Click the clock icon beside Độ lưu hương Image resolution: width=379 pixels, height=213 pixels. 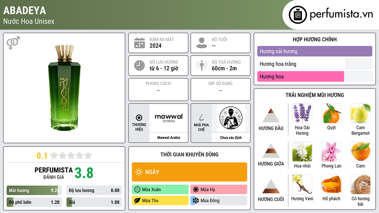140,65
